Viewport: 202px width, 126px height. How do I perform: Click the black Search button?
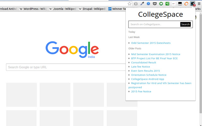point(185,24)
